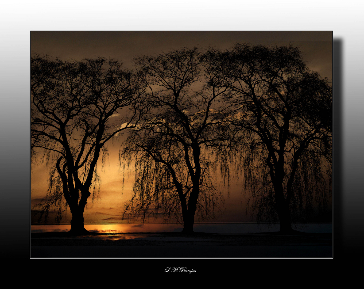The width and height of the screenshot is (364, 289).
Task: Click the framed sunset trees photograph
Action: (x=181, y=144)
